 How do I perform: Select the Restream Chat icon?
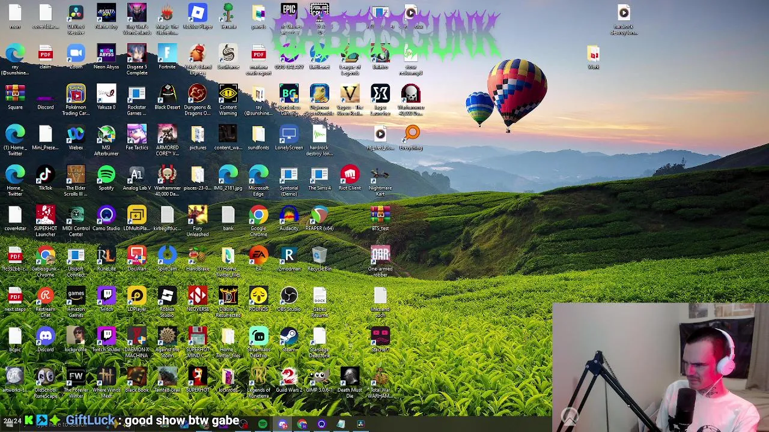coord(46,302)
